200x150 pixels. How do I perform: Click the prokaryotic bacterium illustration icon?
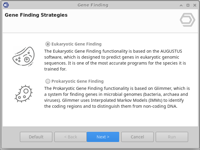click(23, 93)
